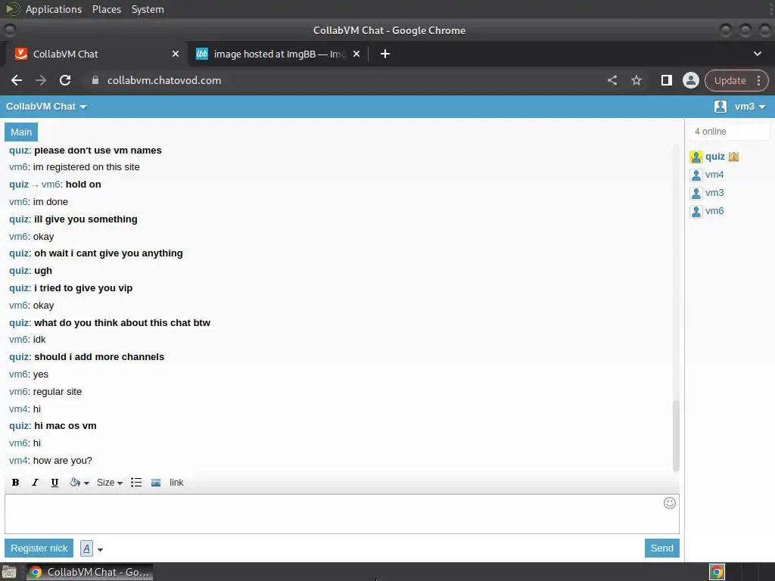This screenshot has width=775, height=581.
Task: Click the address bar URL
Action: point(164,80)
